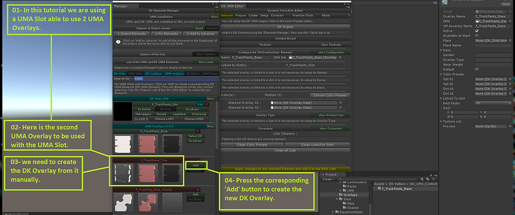
Task: Enable Detailed detection mode
Action: click(x=212, y=29)
